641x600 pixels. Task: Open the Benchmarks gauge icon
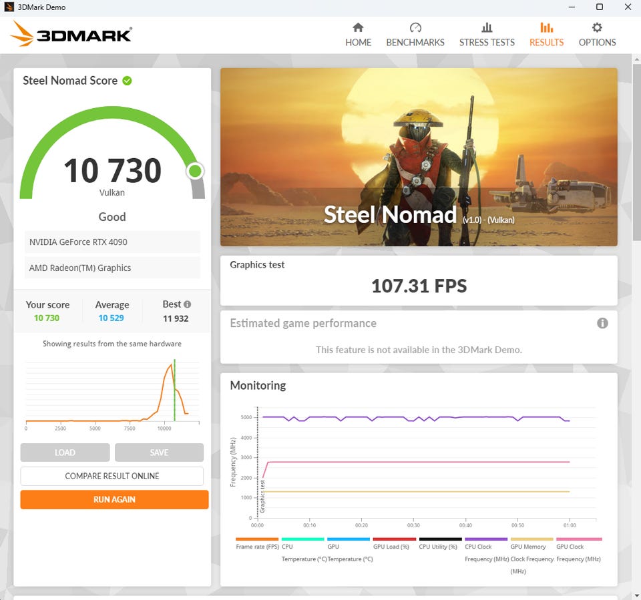click(415, 28)
